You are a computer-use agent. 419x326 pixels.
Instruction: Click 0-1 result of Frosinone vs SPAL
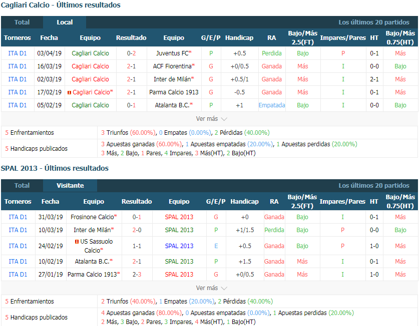click(x=137, y=217)
